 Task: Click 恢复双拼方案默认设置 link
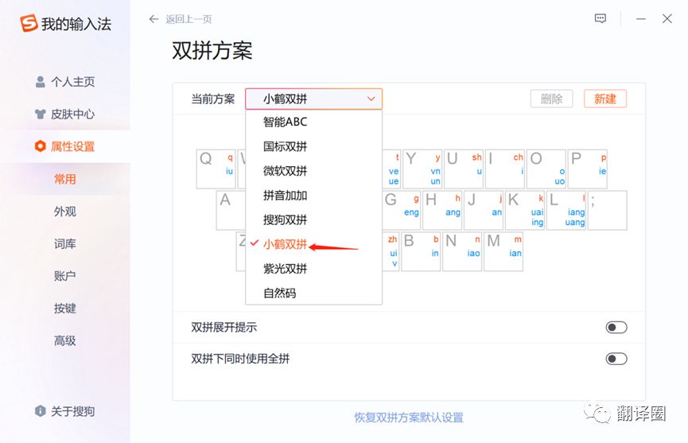[409, 417]
